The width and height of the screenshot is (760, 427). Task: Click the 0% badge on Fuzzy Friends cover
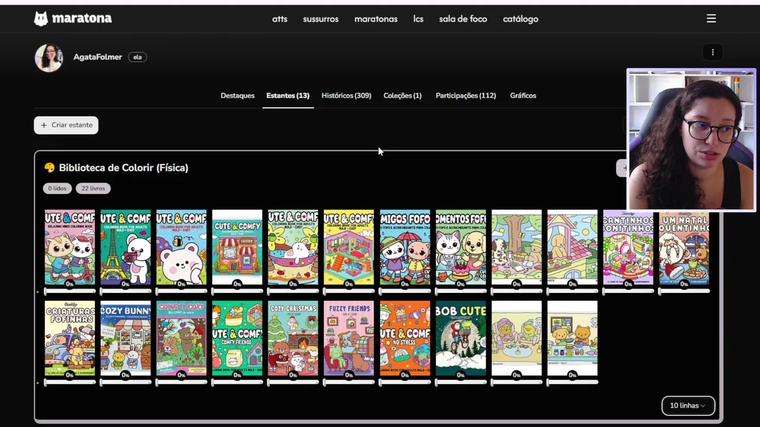click(x=349, y=375)
